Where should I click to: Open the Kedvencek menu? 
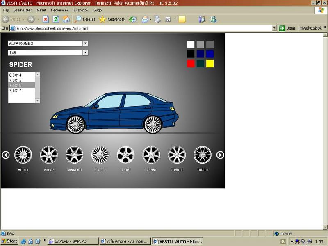[59, 10]
